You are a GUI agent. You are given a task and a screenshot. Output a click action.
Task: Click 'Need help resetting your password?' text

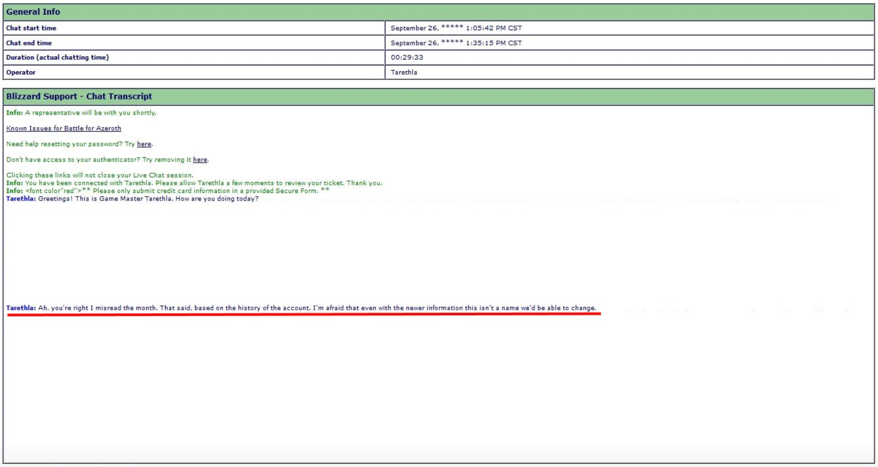coord(64,144)
